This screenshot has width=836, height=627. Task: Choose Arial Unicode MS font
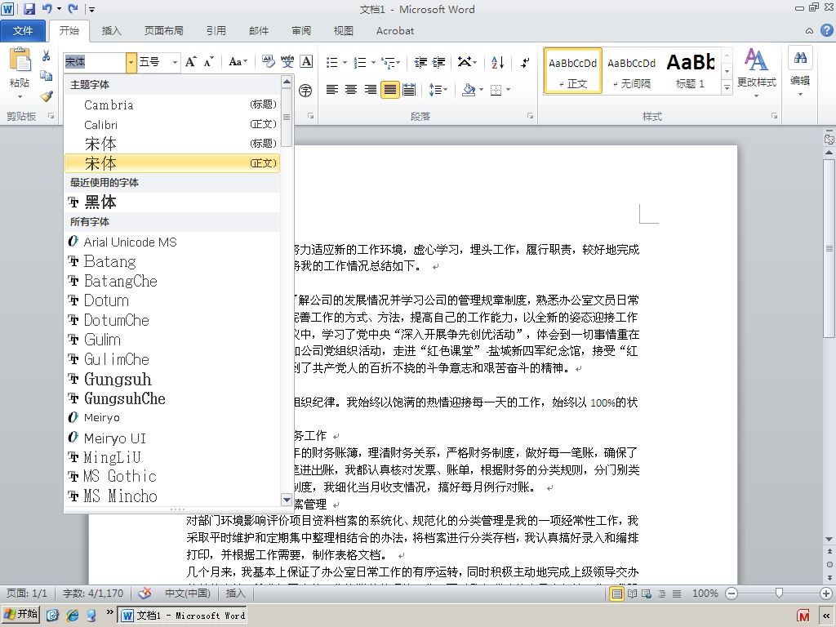[x=172, y=242]
